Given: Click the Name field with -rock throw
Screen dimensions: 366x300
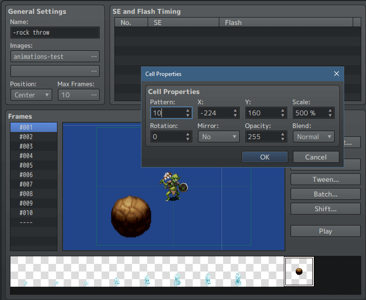Looking at the screenshot, I should (x=55, y=32).
